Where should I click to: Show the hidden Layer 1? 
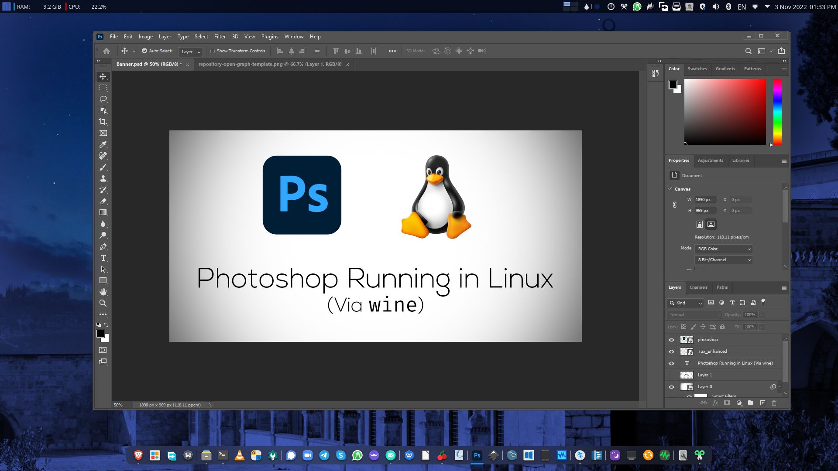click(671, 375)
